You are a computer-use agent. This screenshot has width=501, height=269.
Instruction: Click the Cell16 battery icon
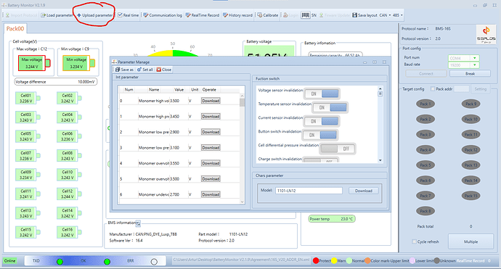69,232
